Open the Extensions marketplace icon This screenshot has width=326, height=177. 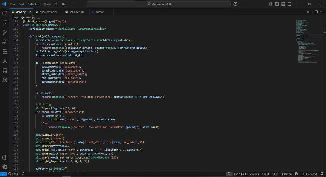(4, 51)
